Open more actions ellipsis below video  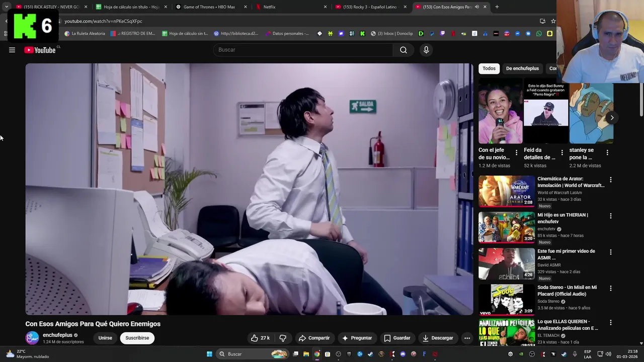pyautogui.click(x=467, y=338)
